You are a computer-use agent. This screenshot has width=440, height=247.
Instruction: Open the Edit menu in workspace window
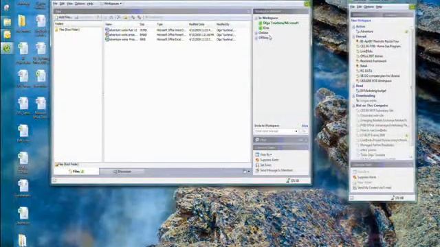(x=62, y=3)
